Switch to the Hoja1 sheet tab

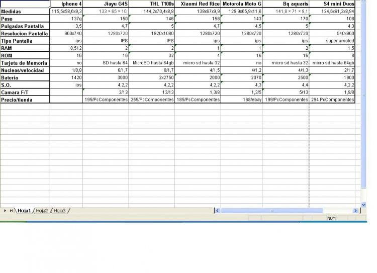(24, 211)
